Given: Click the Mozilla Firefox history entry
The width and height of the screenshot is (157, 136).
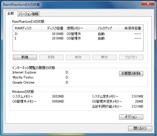Looking at the screenshot, I should click(23, 77).
